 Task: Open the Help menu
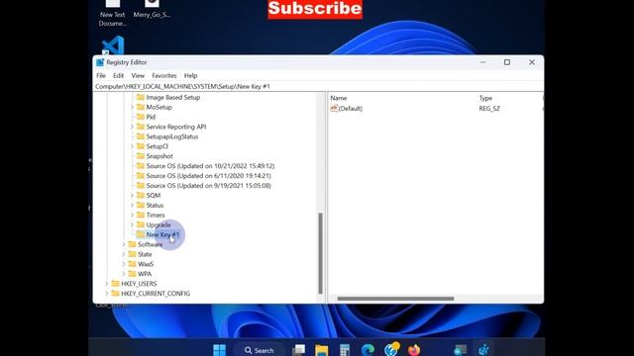[190, 75]
